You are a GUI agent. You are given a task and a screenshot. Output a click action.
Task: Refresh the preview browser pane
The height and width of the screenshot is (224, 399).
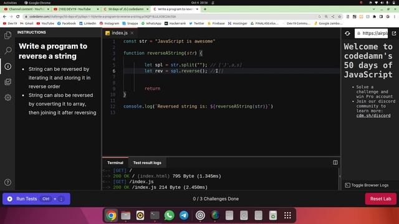click(347, 33)
